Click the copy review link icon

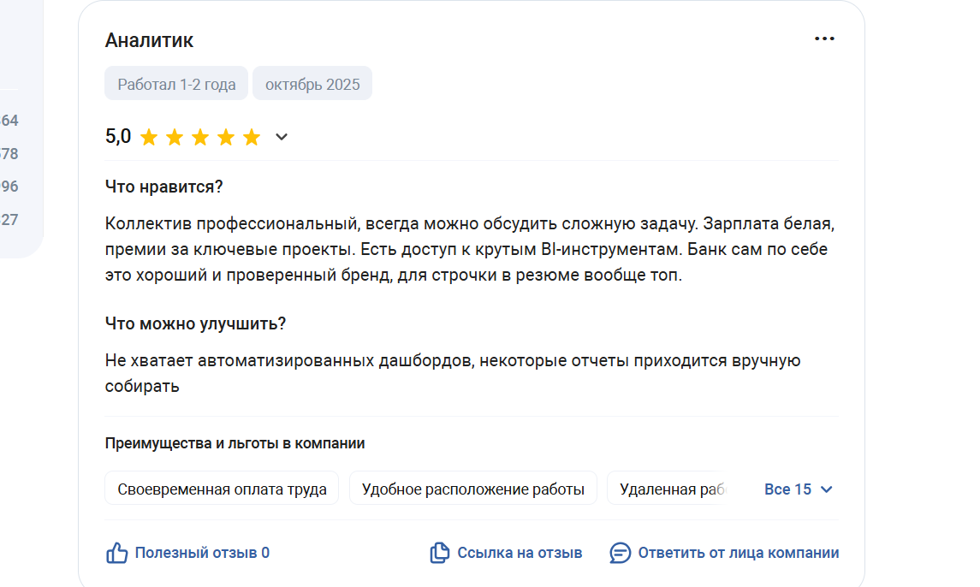point(439,553)
